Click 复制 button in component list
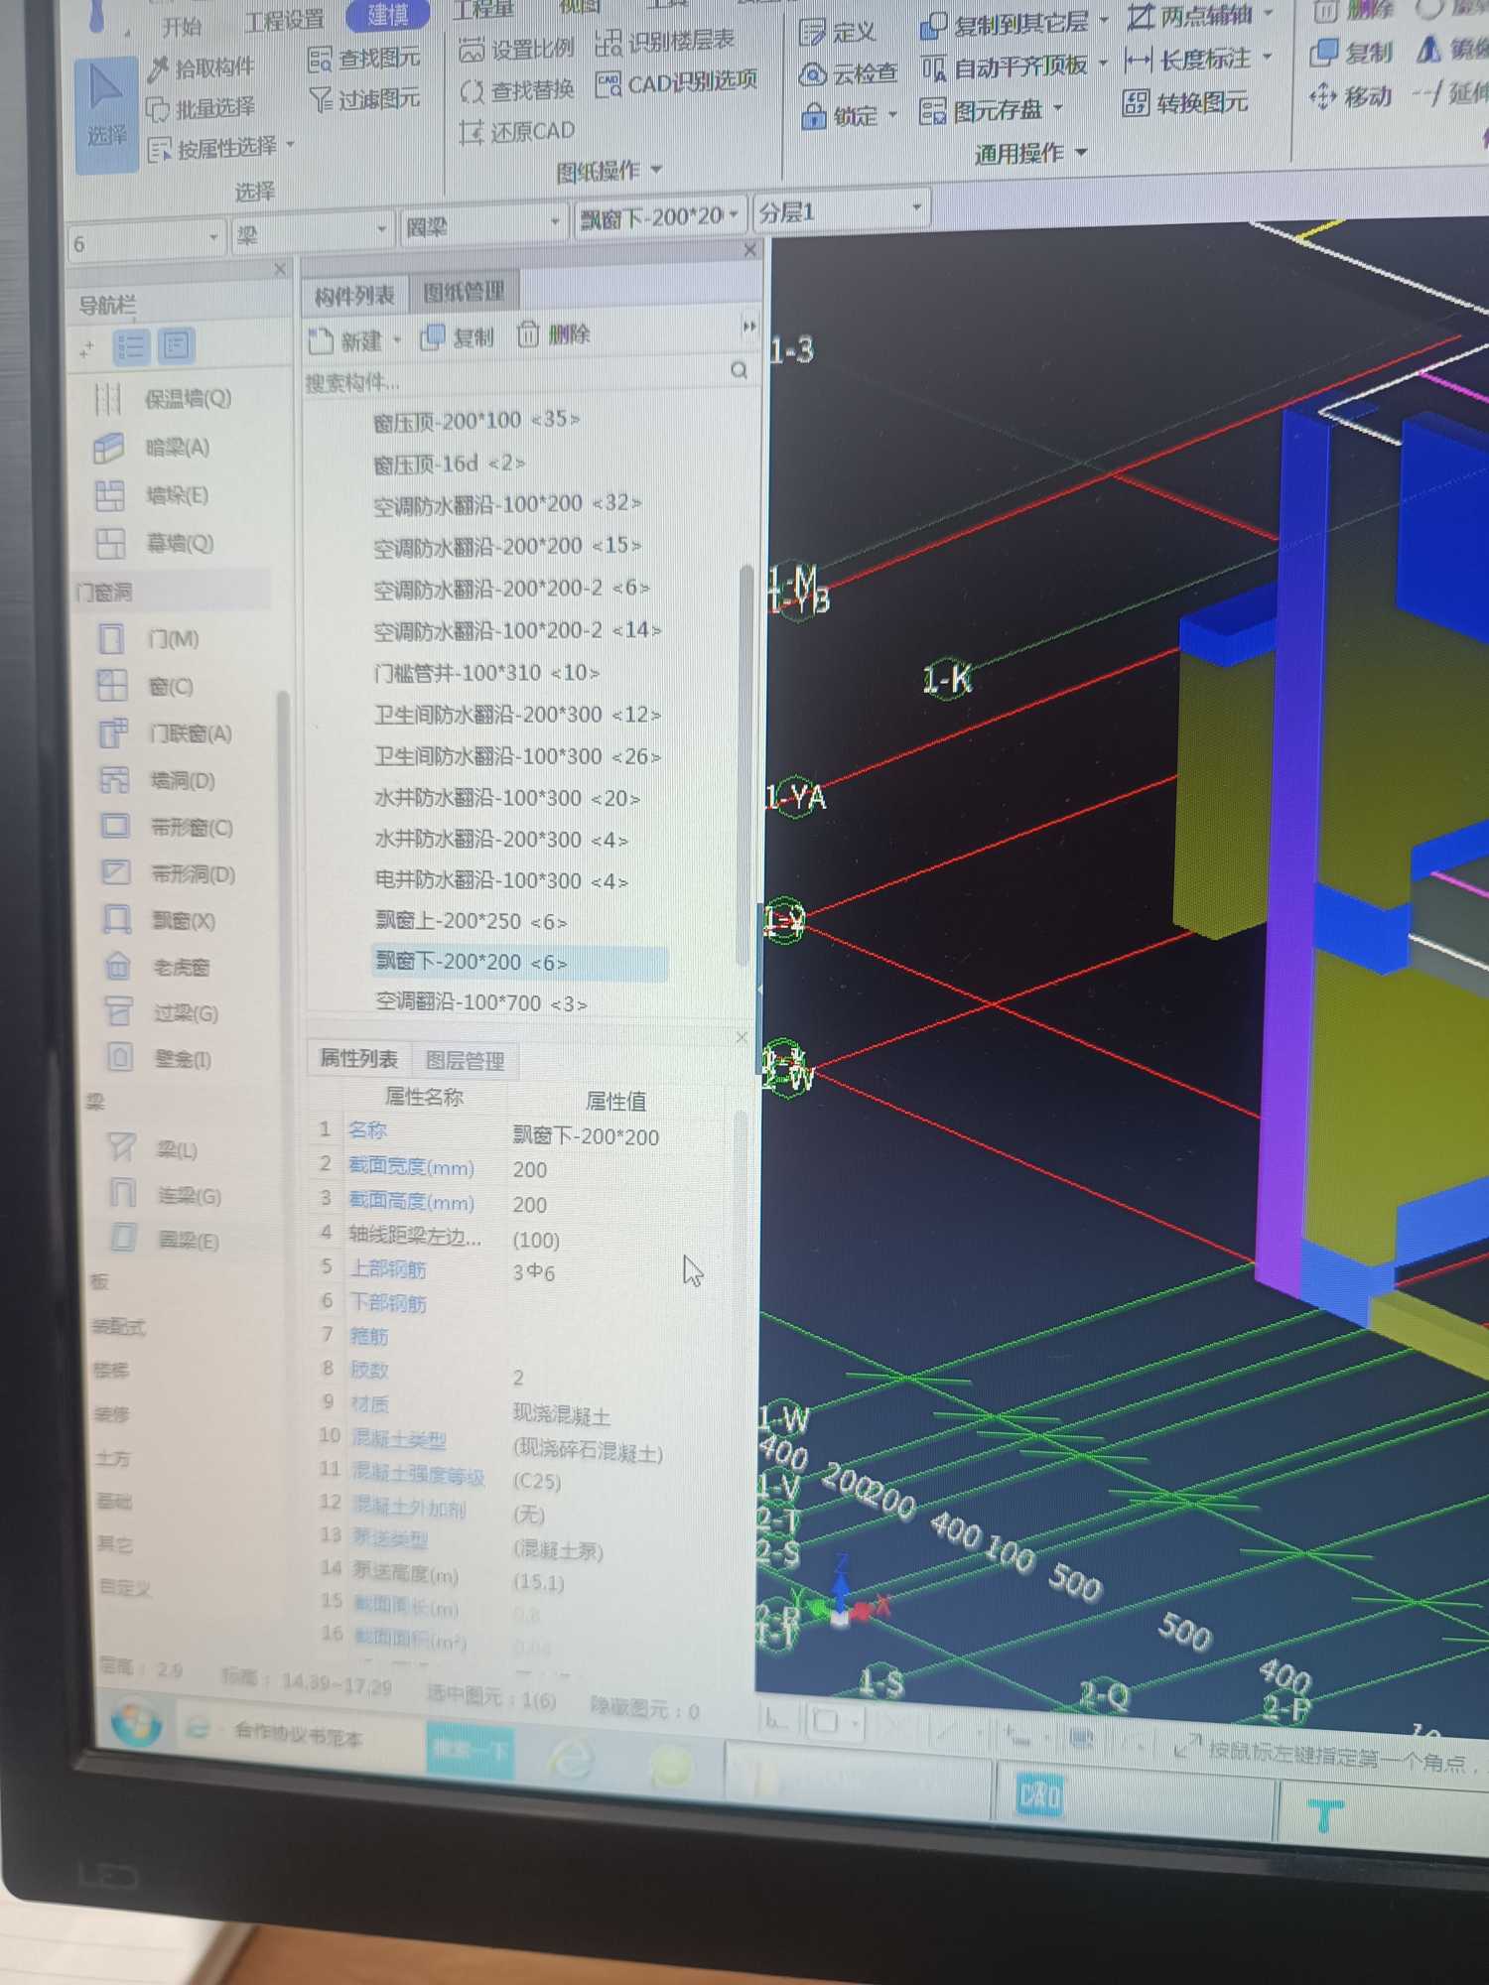This screenshot has width=1489, height=1985. 458,337
